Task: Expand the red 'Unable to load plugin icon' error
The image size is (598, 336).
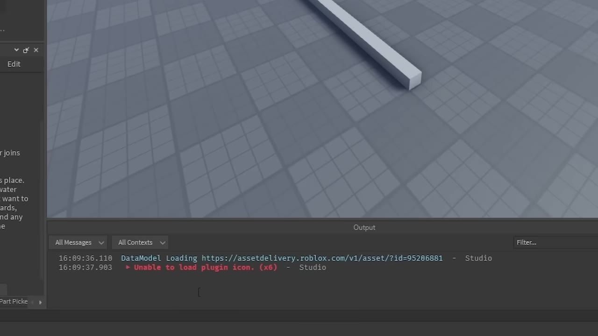Action: (128, 267)
